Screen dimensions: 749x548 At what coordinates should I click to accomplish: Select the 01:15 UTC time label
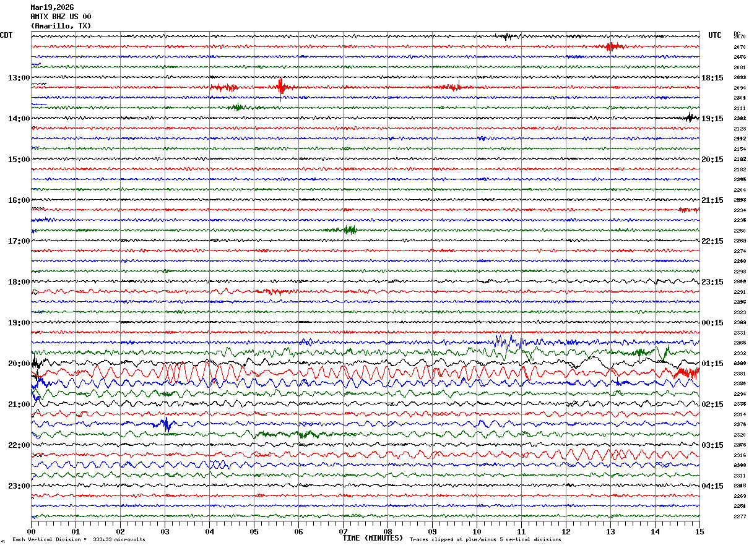pos(712,364)
